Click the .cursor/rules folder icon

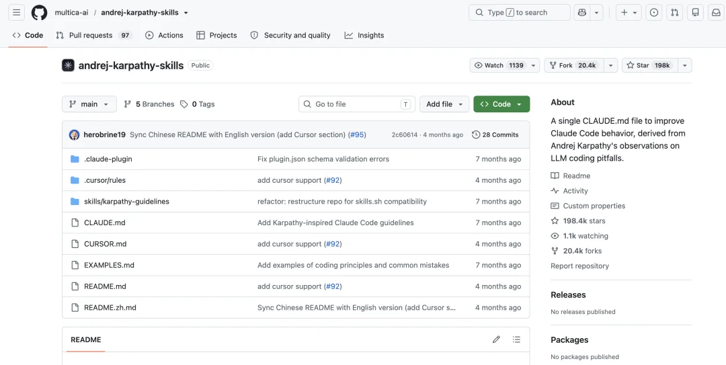[75, 180]
